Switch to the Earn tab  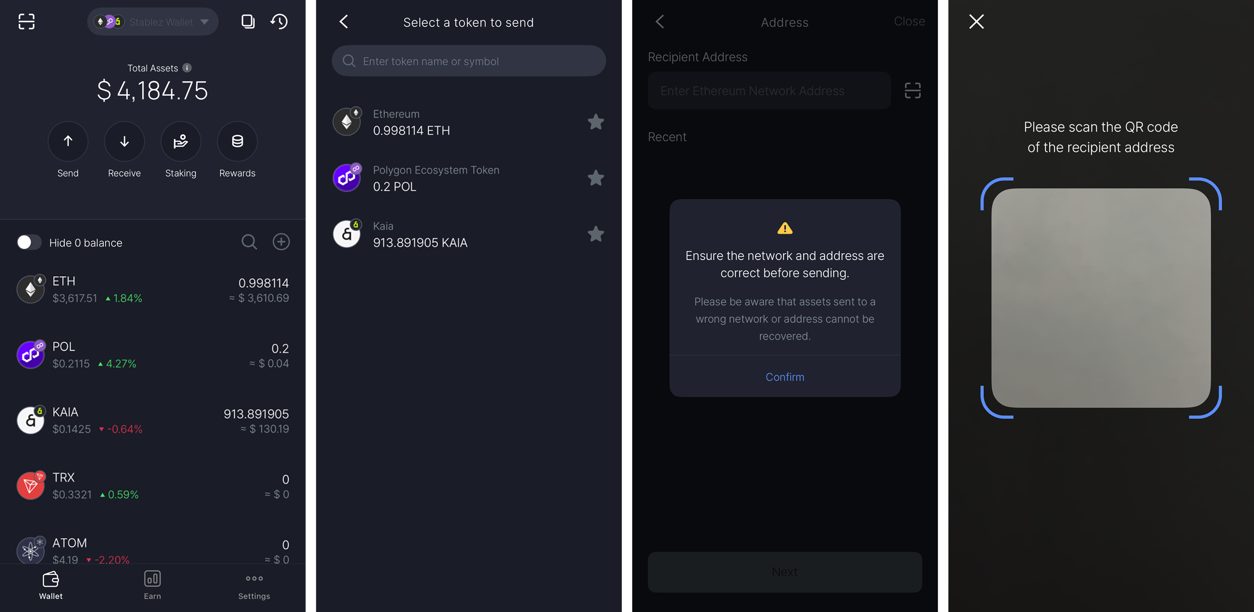(x=152, y=585)
